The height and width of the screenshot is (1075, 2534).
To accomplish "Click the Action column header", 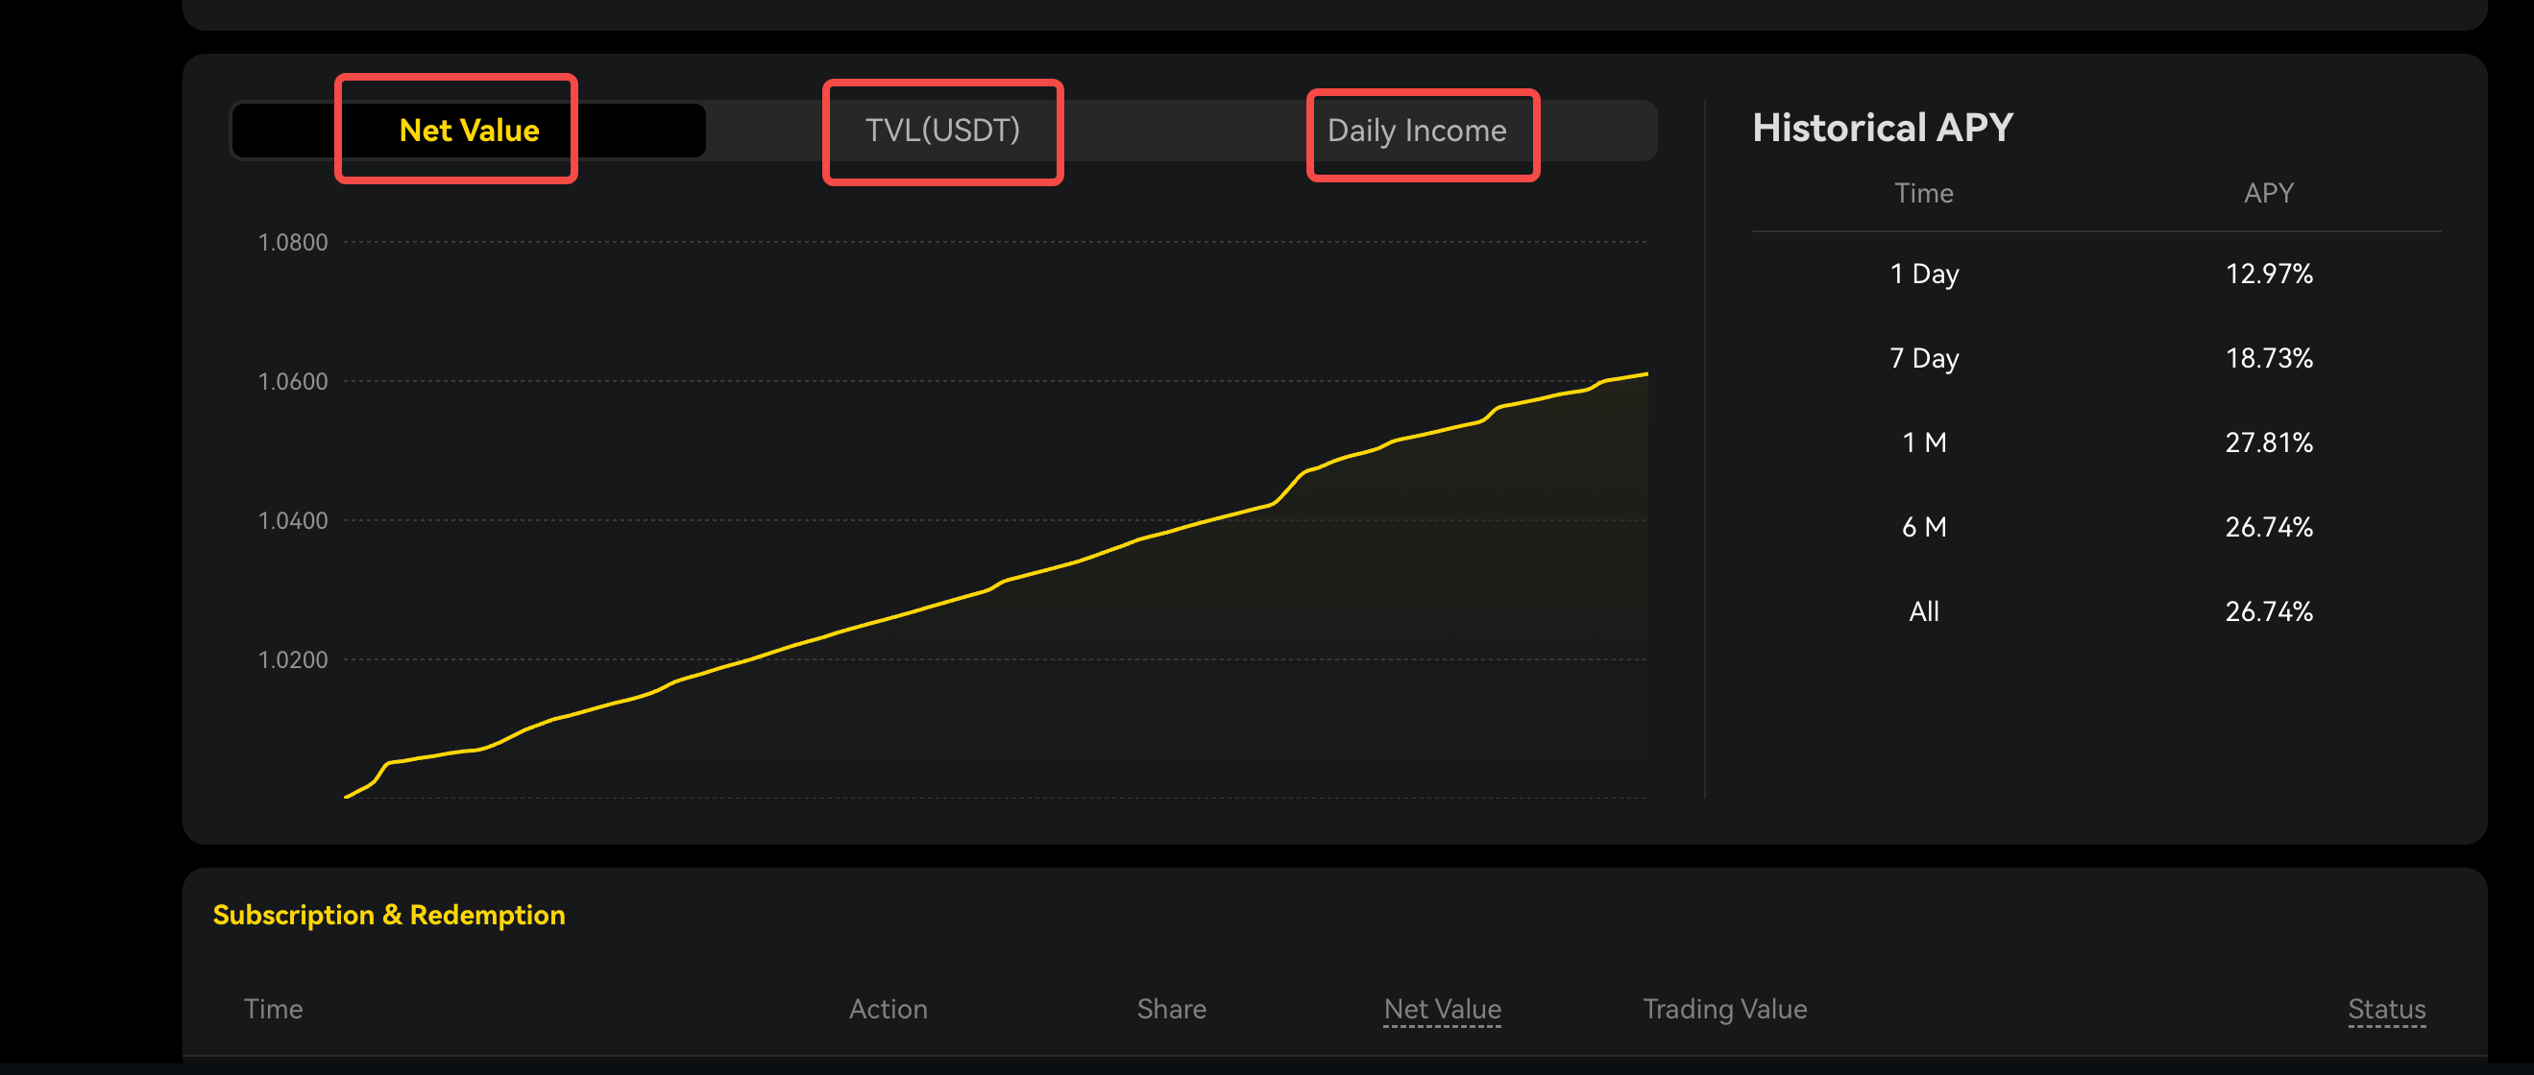I will coord(889,1009).
